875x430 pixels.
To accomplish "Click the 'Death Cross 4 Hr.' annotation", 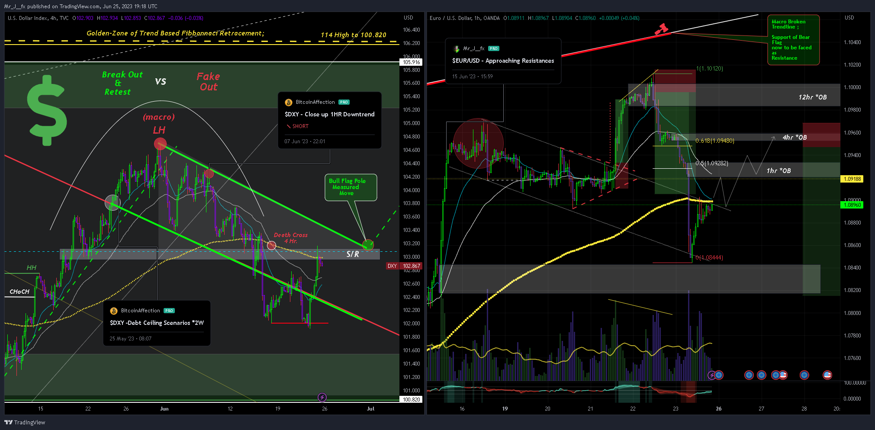I will pos(291,238).
